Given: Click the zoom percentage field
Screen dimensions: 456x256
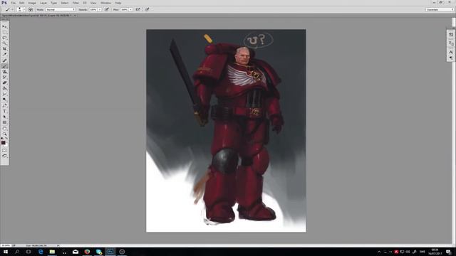Looking at the screenshot, I should click(6, 245).
